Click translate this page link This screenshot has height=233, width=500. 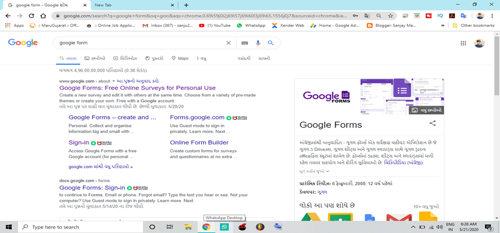(138, 81)
